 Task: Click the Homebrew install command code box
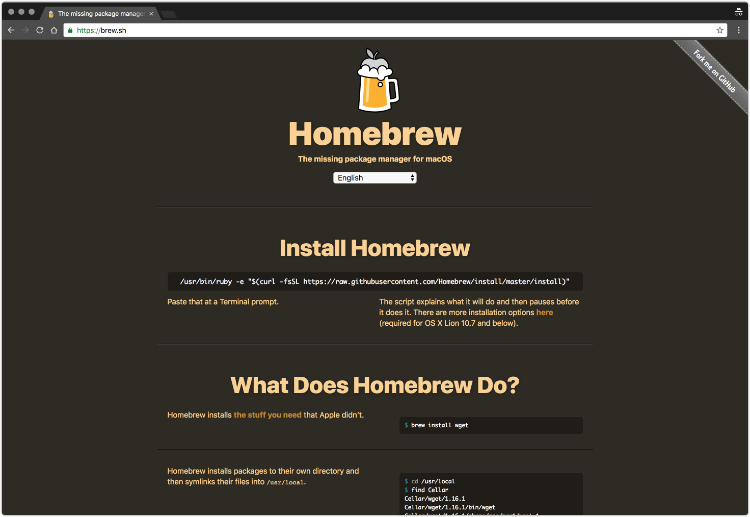pos(375,281)
